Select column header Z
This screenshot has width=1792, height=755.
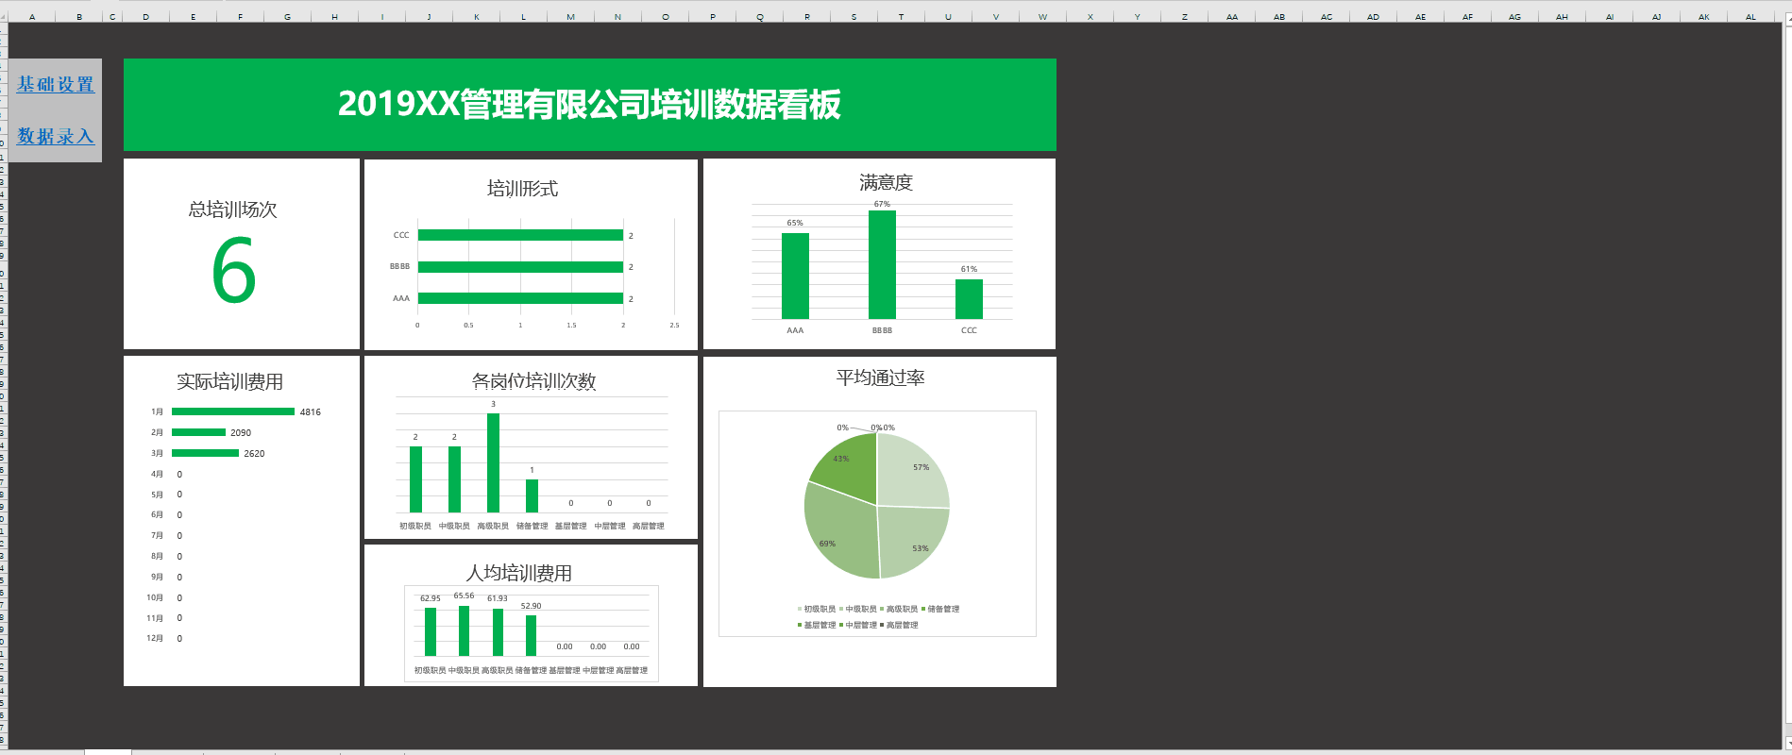1184,17
